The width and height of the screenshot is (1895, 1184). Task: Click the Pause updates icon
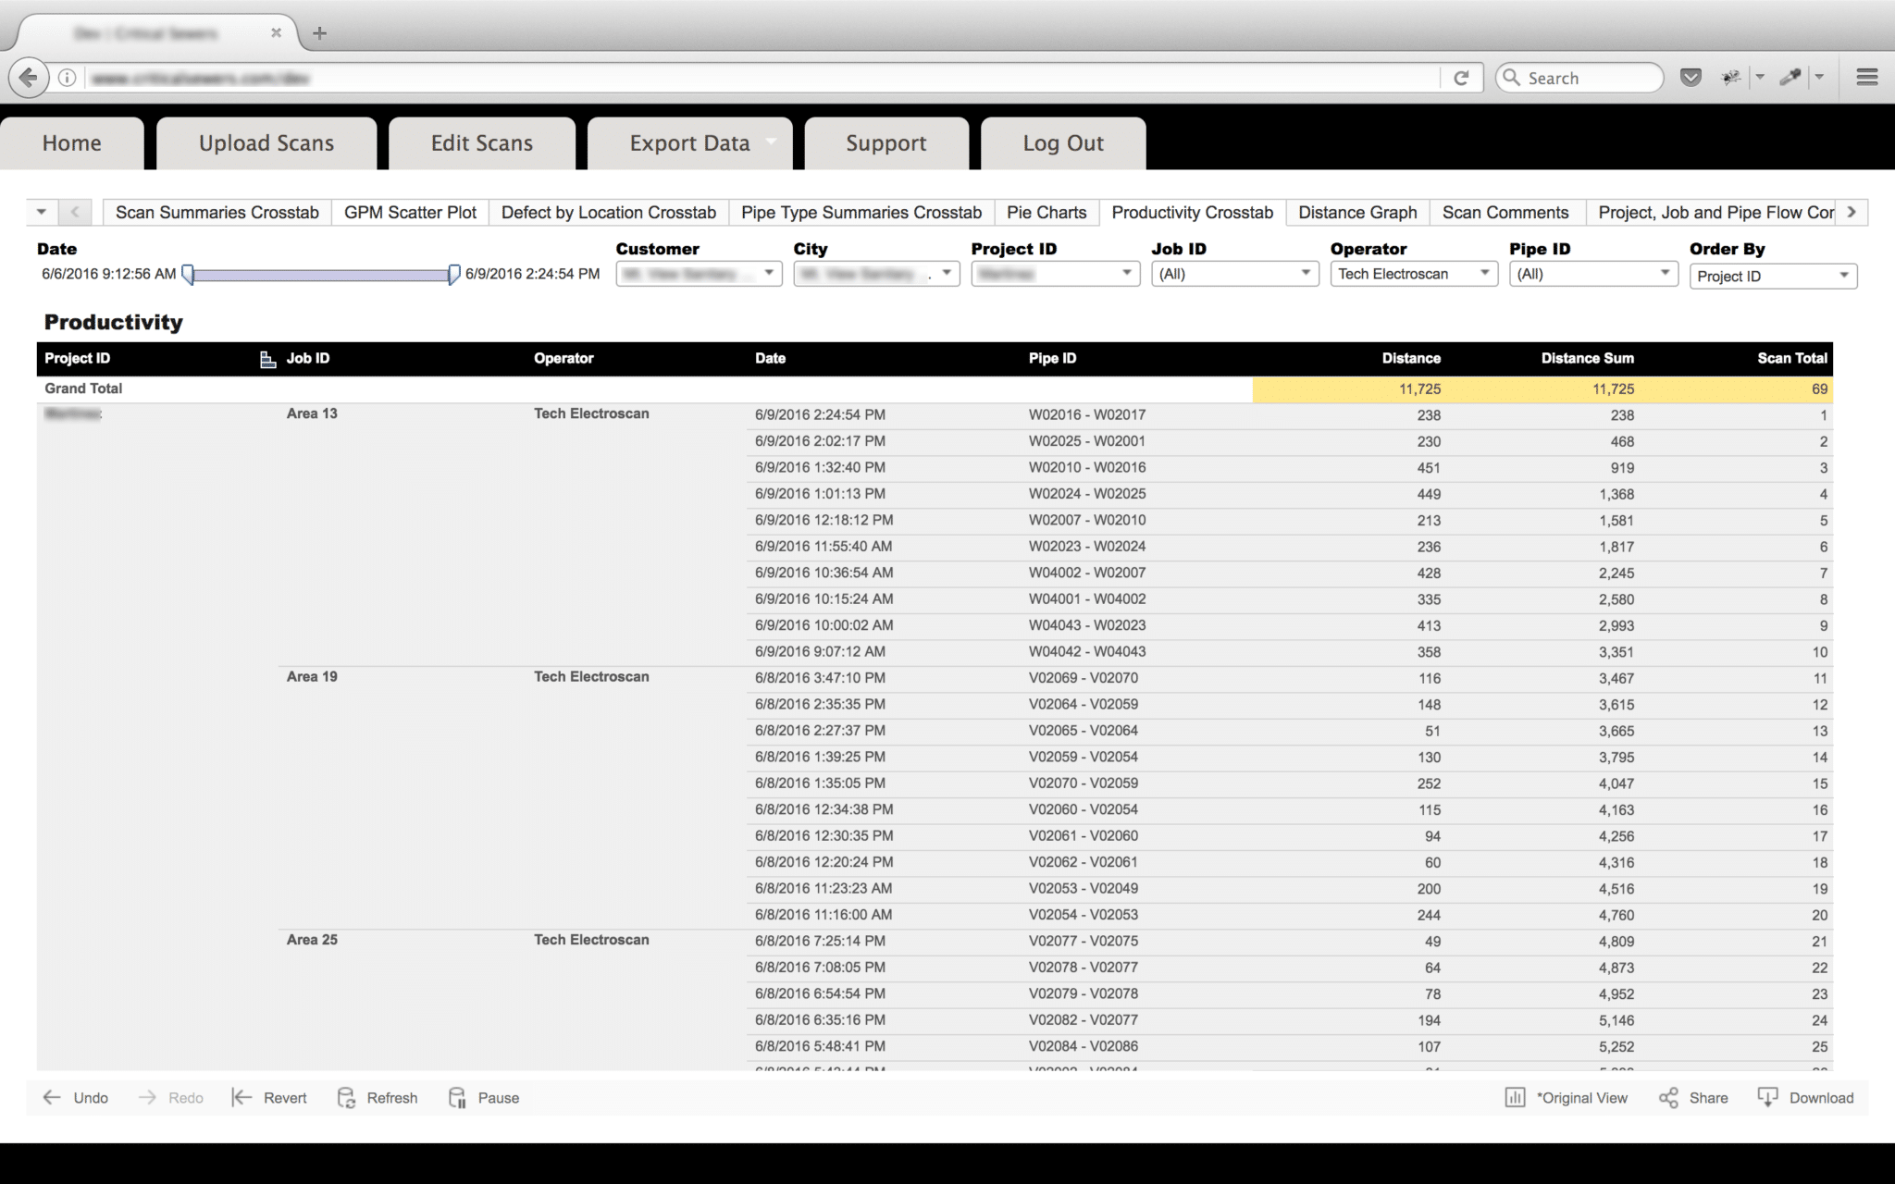457,1097
